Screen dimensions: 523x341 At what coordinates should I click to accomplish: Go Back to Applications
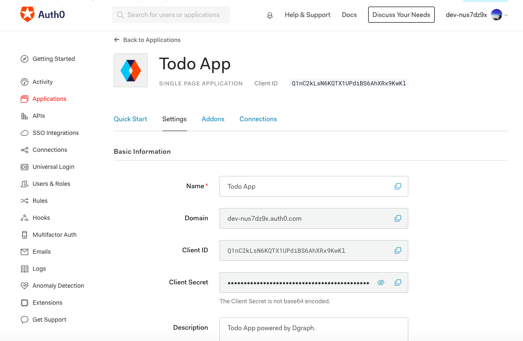[x=147, y=40]
